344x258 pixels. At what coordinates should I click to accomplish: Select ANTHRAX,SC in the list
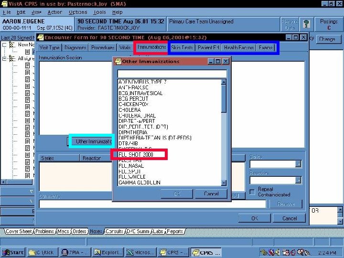[x=133, y=87]
